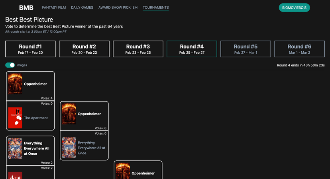Click the BMB site logo
The width and height of the screenshot is (330, 179).
pyautogui.click(x=26, y=8)
